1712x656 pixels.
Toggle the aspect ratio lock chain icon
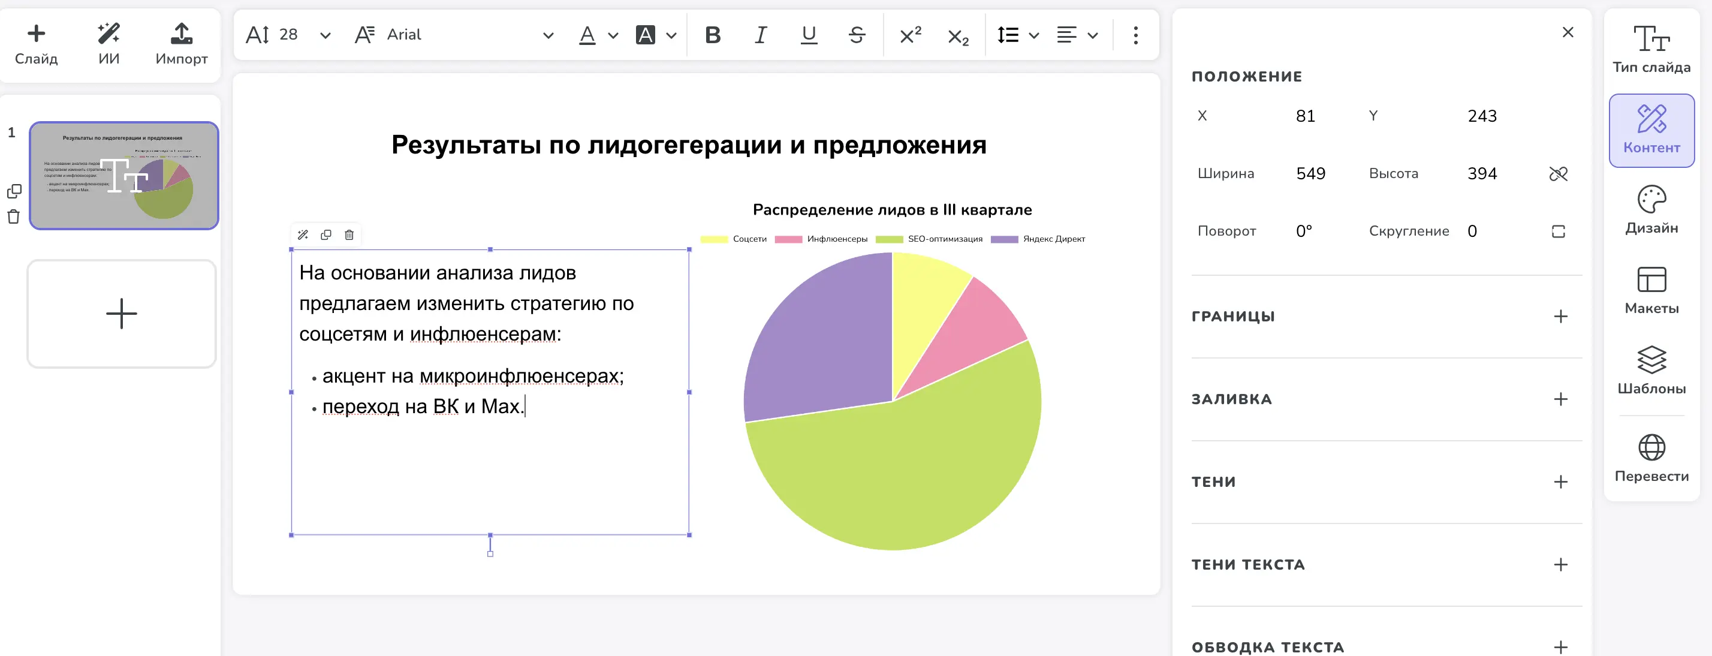coord(1559,173)
